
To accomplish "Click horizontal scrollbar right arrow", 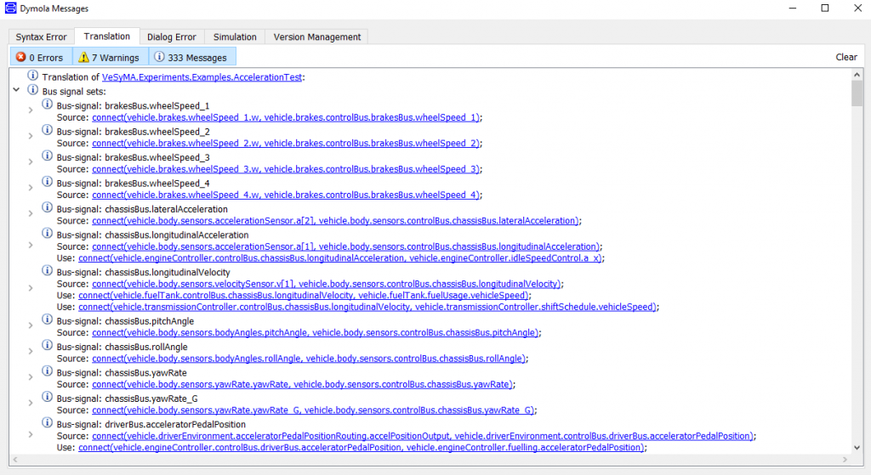I will pyautogui.click(x=845, y=460).
